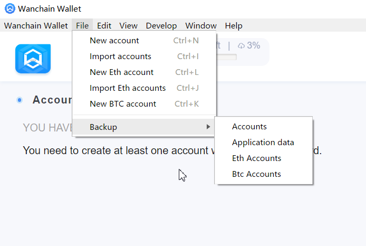366x246 pixels.
Task: Close the File menu
Action: tap(82, 25)
